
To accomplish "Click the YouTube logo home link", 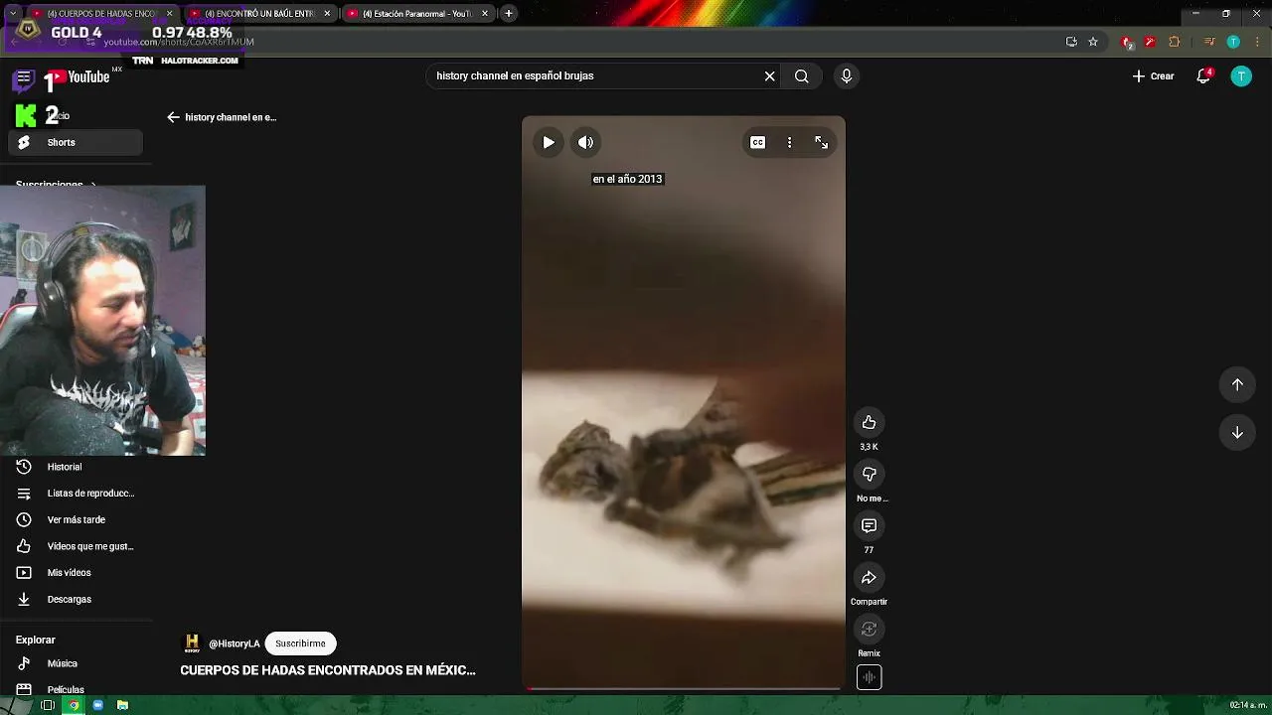I will tap(79, 77).
